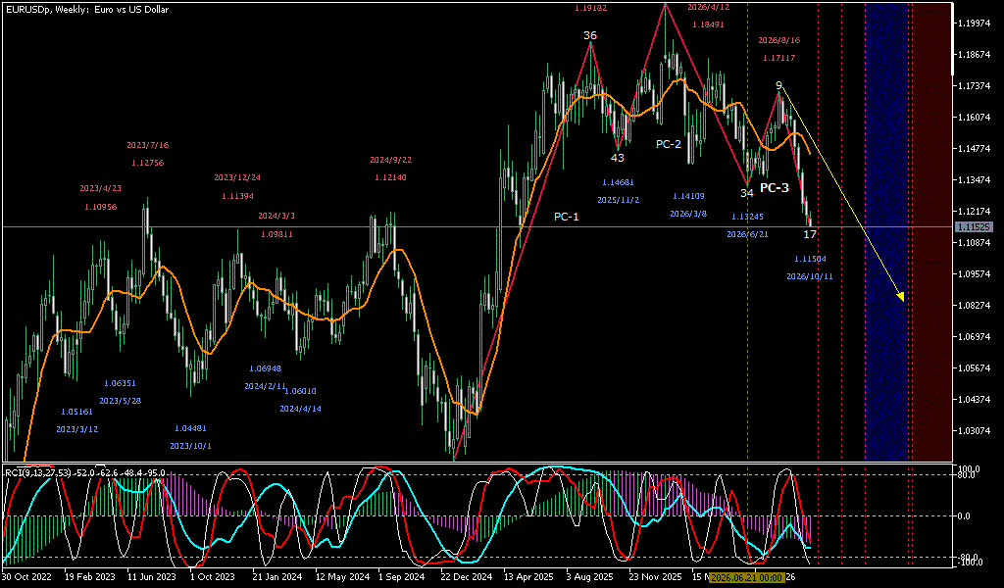Click the 1.16074 value on the price axis
Screen dimensions: 1004x588
tap(974, 117)
